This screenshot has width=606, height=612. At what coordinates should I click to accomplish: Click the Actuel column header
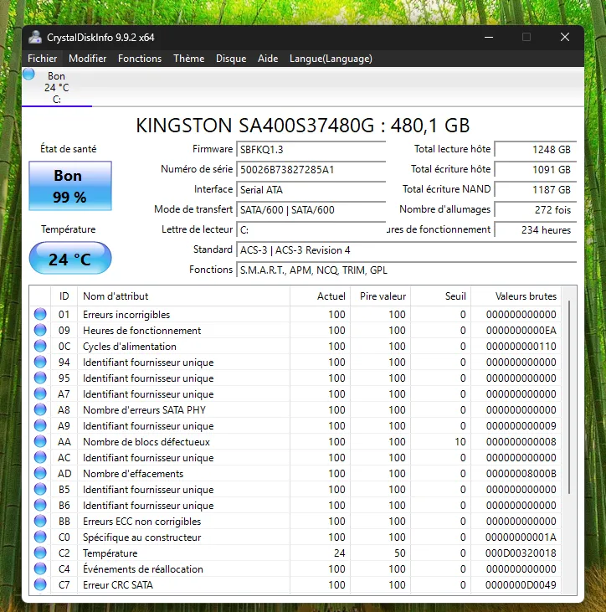pos(320,296)
